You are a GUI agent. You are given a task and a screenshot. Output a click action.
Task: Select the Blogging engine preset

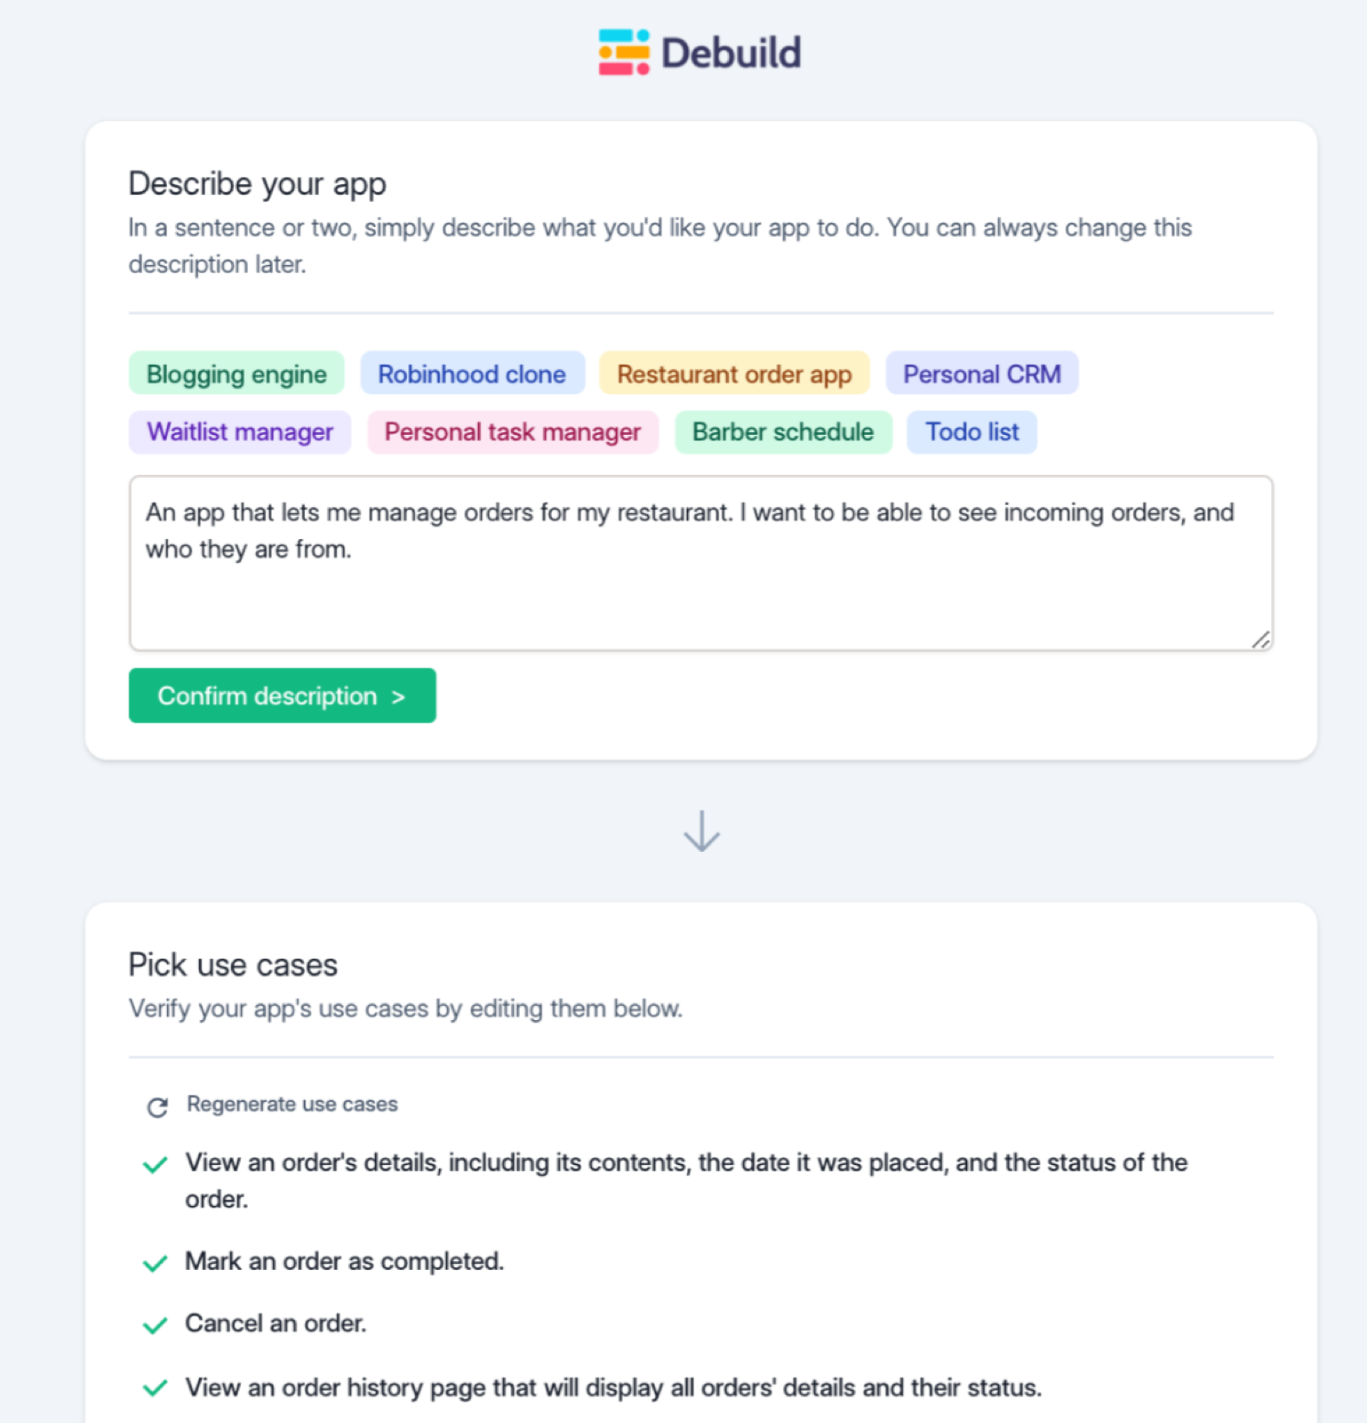point(236,374)
